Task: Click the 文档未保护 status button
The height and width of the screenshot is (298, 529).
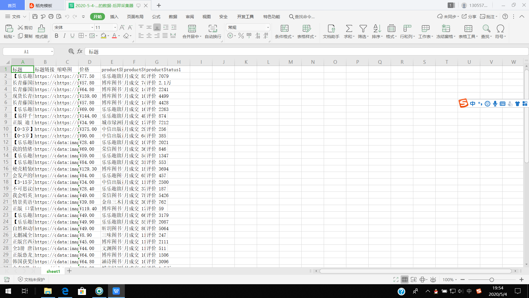Action: [31, 280]
